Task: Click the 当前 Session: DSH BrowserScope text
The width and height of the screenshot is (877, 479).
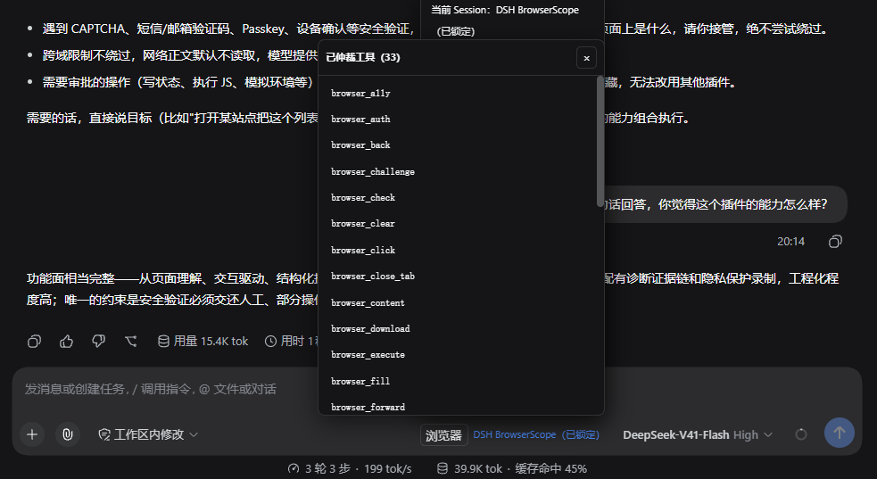Action: tap(505, 10)
